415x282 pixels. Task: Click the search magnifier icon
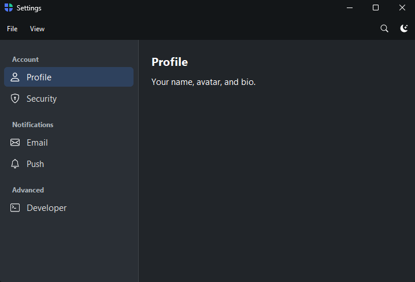pos(384,28)
